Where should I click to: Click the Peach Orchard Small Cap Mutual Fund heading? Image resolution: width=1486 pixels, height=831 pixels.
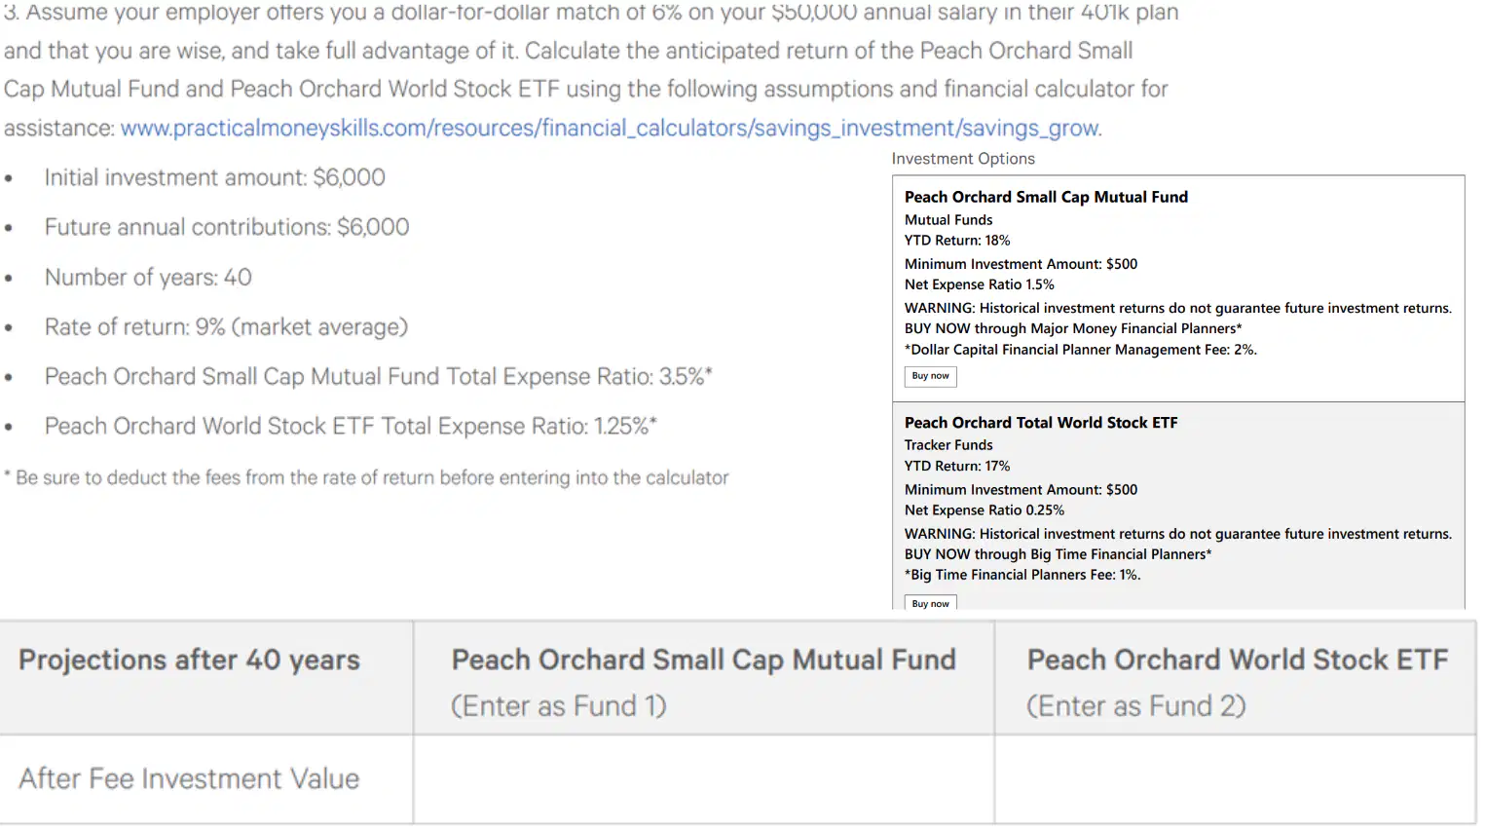click(x=1046, y=197)
